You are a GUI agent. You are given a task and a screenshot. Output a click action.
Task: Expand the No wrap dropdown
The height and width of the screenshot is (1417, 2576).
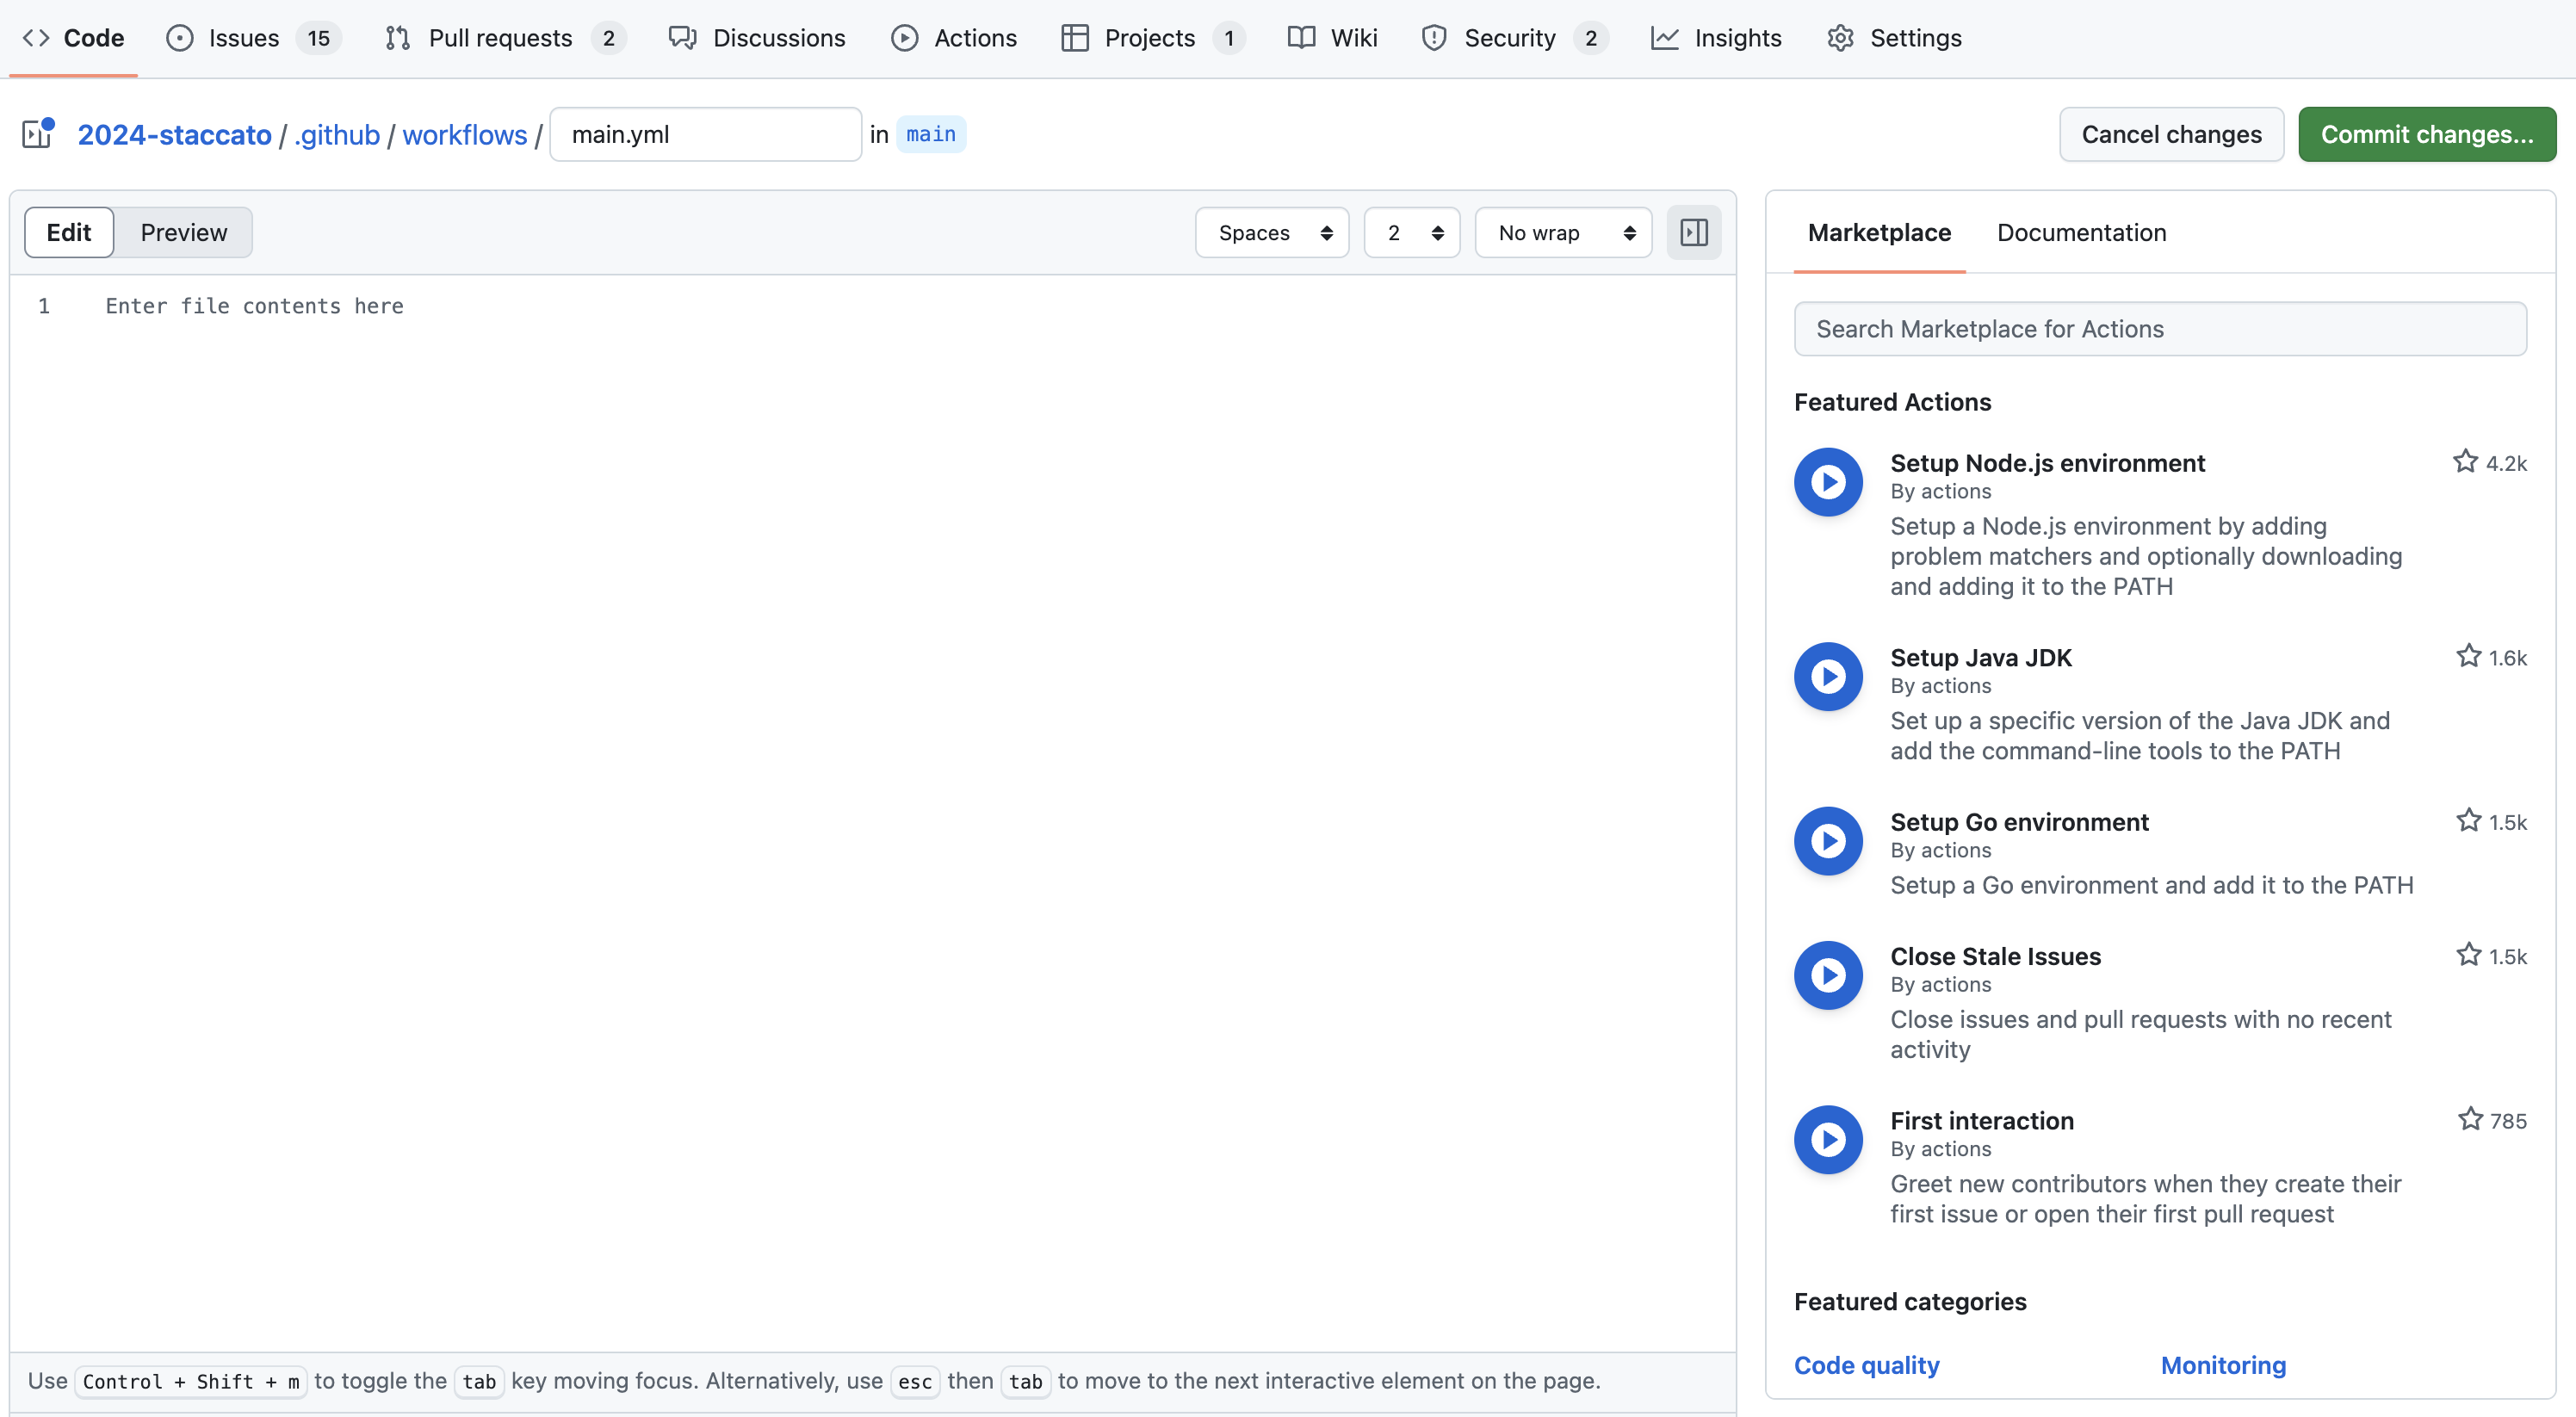(x=1563, y=233)
